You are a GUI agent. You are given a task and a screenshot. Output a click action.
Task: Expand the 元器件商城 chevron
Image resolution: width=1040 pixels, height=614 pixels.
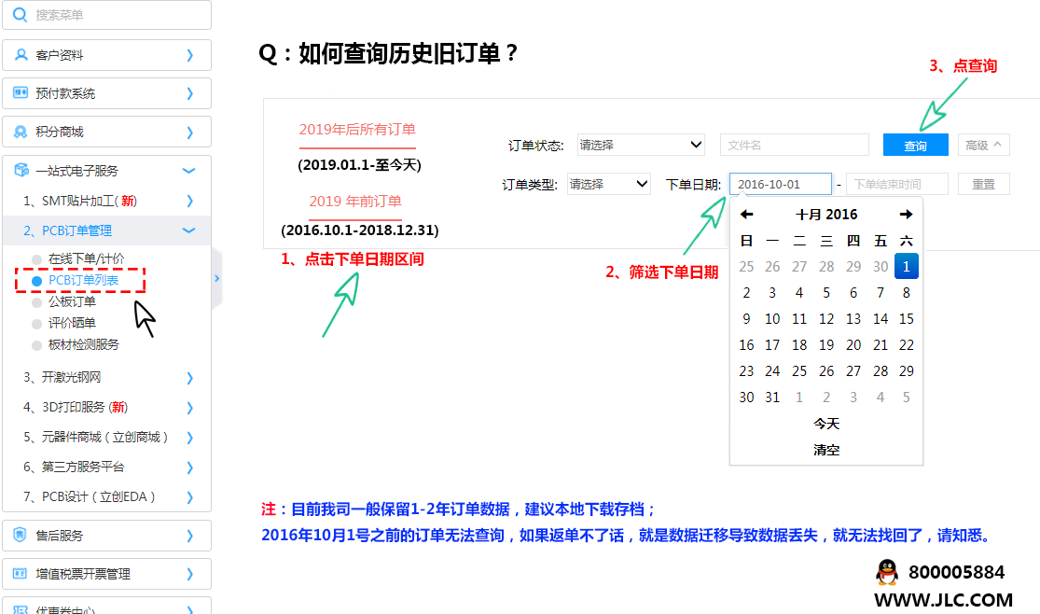[190, 438]
